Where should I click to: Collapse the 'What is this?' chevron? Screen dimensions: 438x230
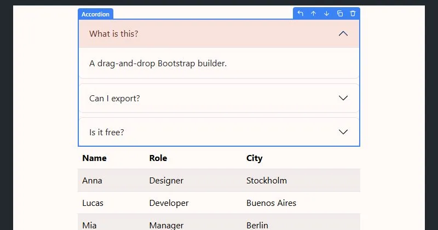pyautogui.click(x=343, y=34)
